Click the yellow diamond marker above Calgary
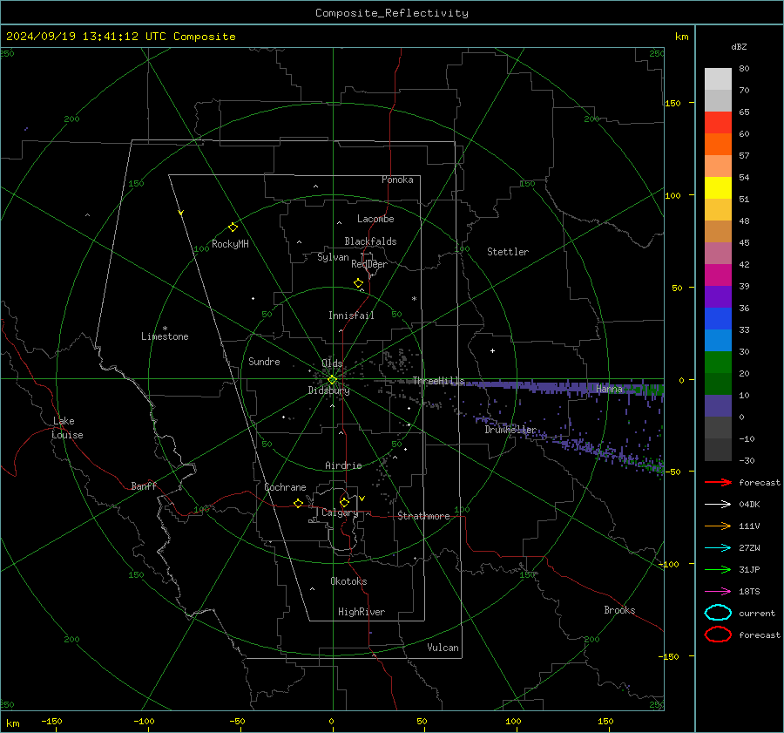Viewport: 784px width, 733px height. click(x=344, y=502)
